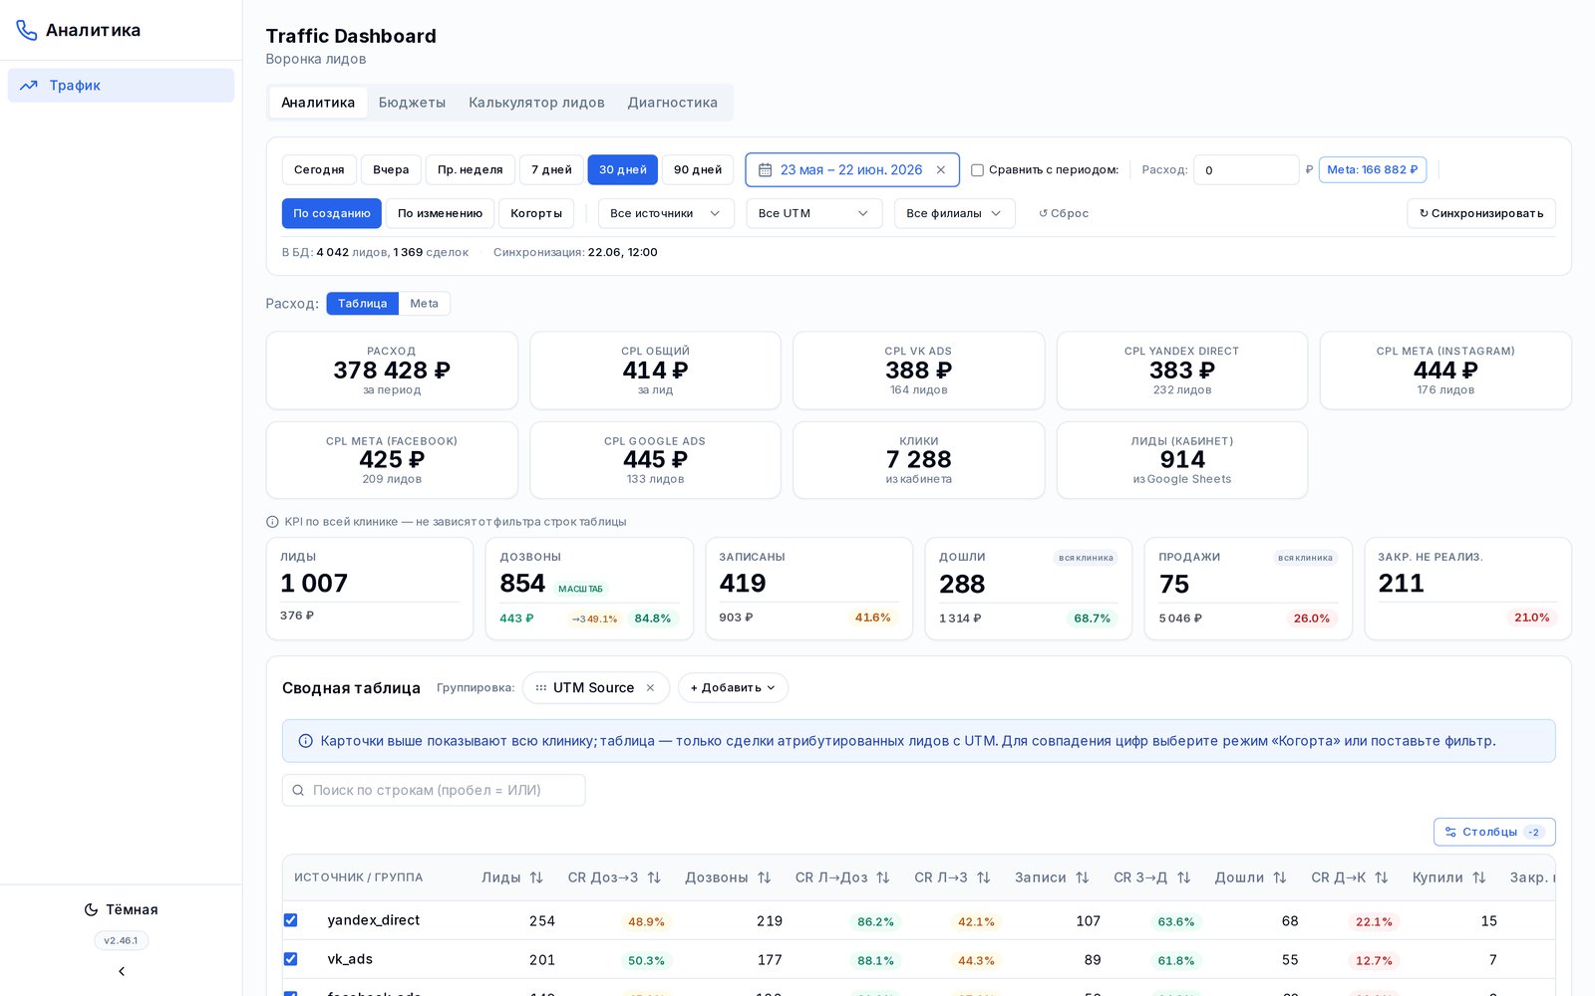Click the yandex_direct row name
Image resolution: width=1595 pixels, height=996 pixels.
point(374,920)
